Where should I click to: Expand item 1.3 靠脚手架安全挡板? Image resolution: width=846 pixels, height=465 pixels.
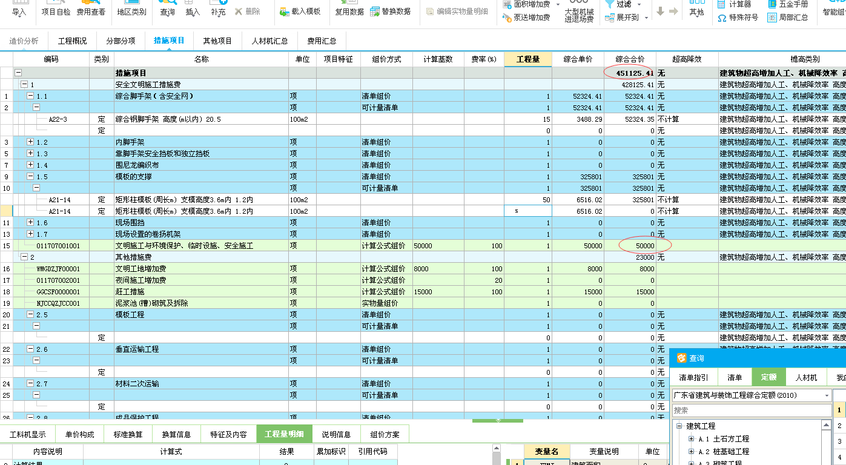(x=30, y=153)
